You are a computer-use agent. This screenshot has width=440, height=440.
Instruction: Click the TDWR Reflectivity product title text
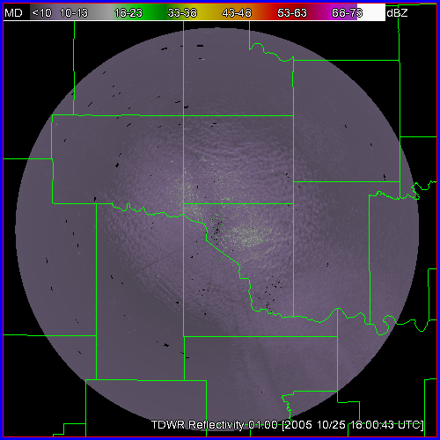[x=197, y=424]
